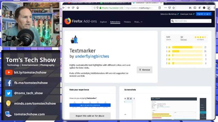Viewport: 218px width, 122px height.
Task: Show site information via the info icon
Action: tap(95, 8)
